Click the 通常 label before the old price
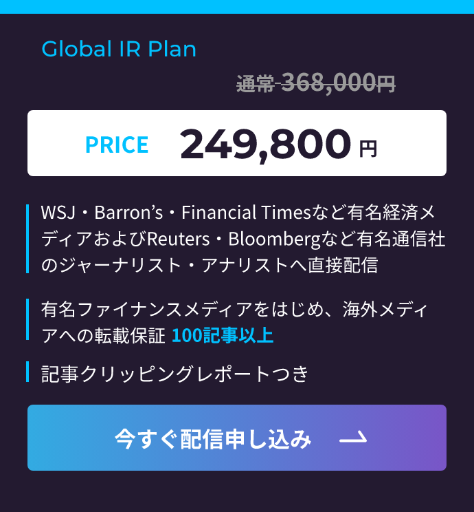The image size is (474, 512). pos(255,85)
